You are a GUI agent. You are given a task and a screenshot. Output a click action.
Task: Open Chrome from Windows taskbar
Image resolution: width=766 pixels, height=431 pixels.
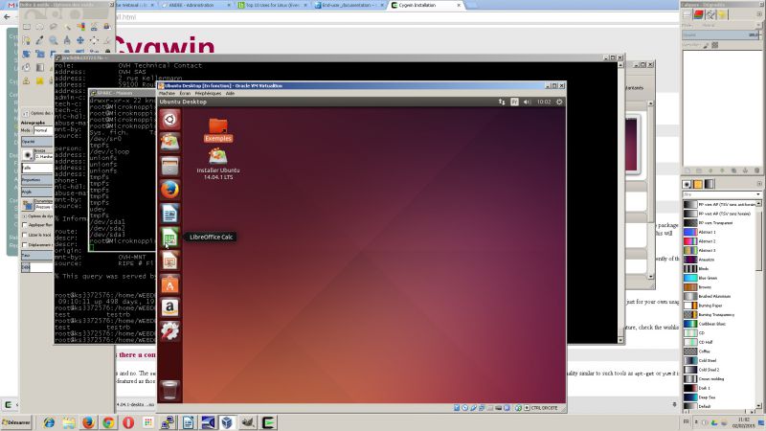click(x=108, y=422)
